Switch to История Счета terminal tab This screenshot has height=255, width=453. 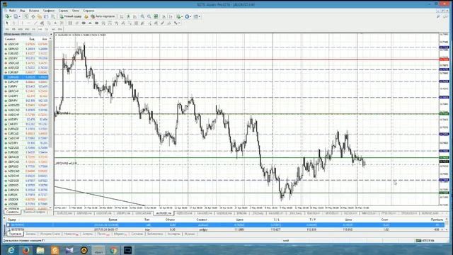[x=50, y=234]
